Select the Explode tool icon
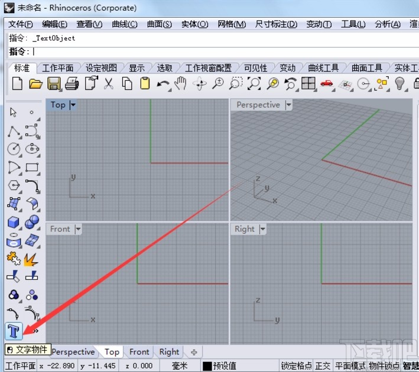419x372 pixels. 31,260
